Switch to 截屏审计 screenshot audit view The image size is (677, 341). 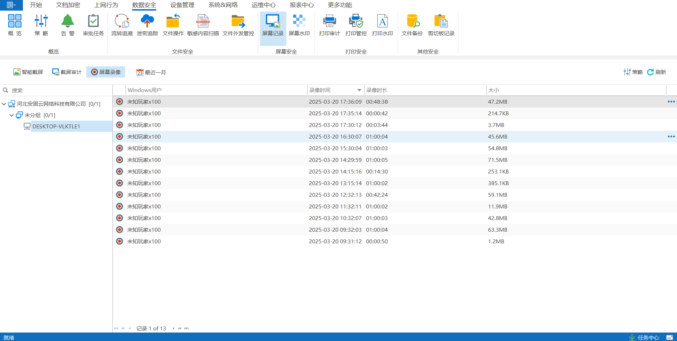(67, 72)
